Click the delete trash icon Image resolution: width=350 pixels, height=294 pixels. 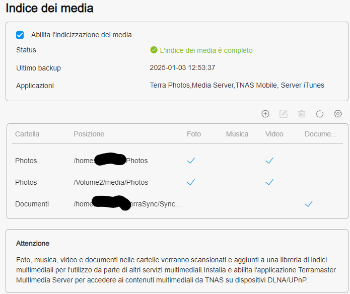[302, 114]
